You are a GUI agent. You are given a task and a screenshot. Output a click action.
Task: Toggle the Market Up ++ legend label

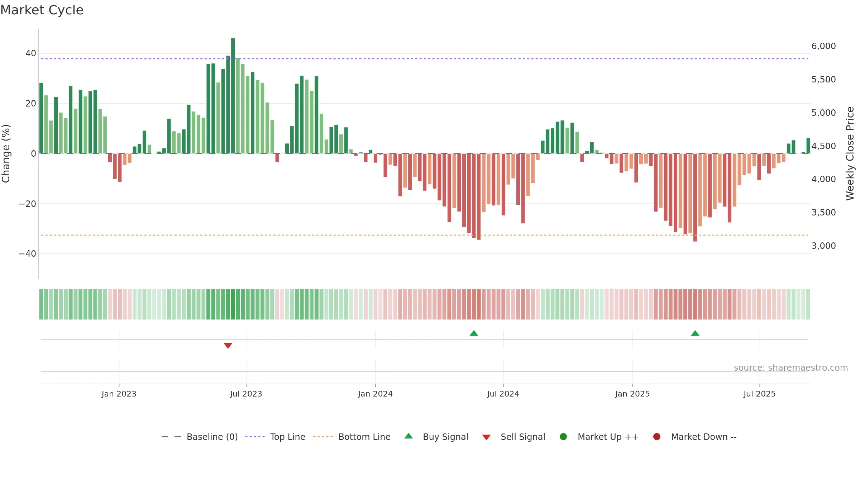tap(608, 437)
